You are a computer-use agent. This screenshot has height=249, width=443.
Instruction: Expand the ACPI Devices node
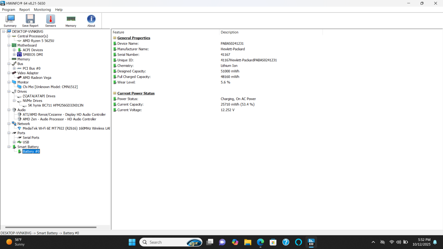14,50
